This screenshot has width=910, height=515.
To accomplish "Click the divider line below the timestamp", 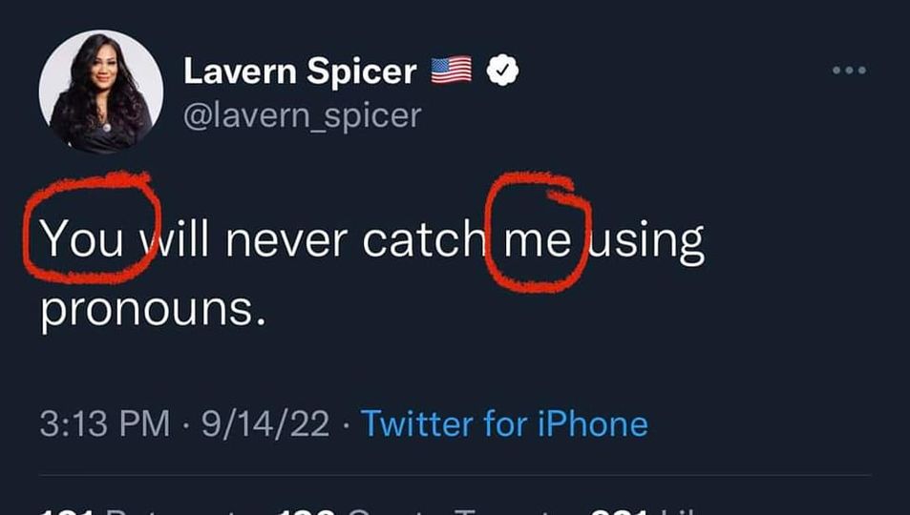I will 455,475.
